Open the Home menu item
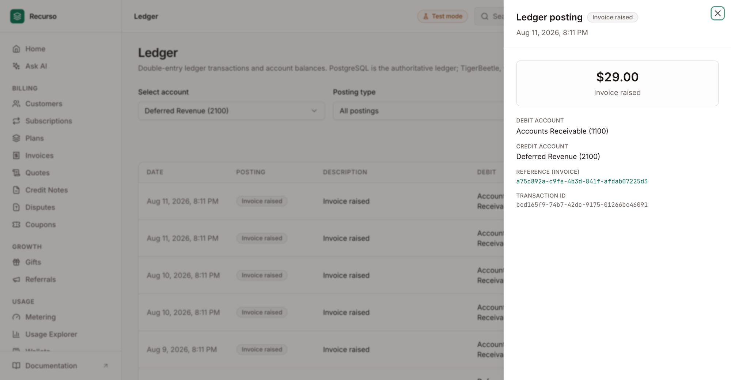 point(61,49)
